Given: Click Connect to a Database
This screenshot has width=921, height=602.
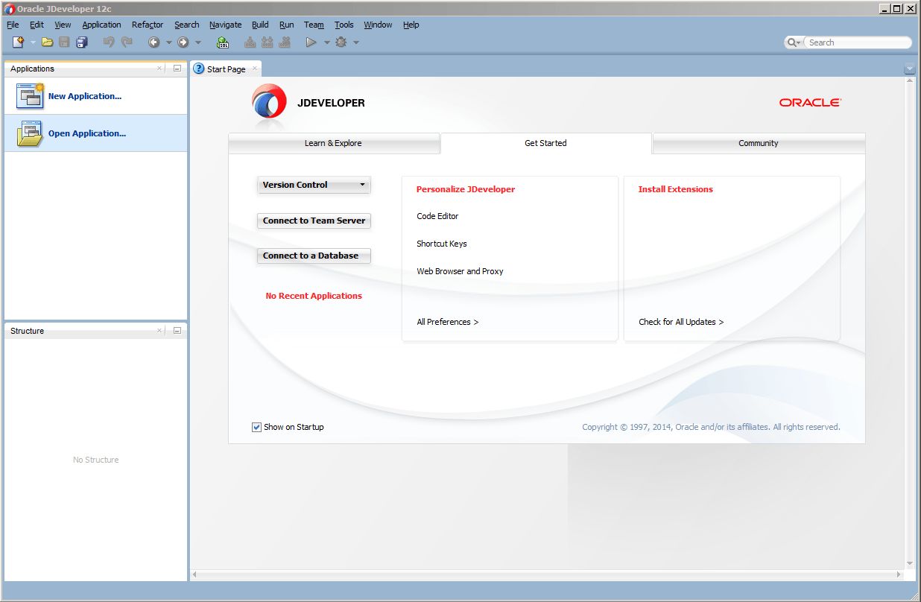Looking at the screenshot, I should (x=313, y=256).
